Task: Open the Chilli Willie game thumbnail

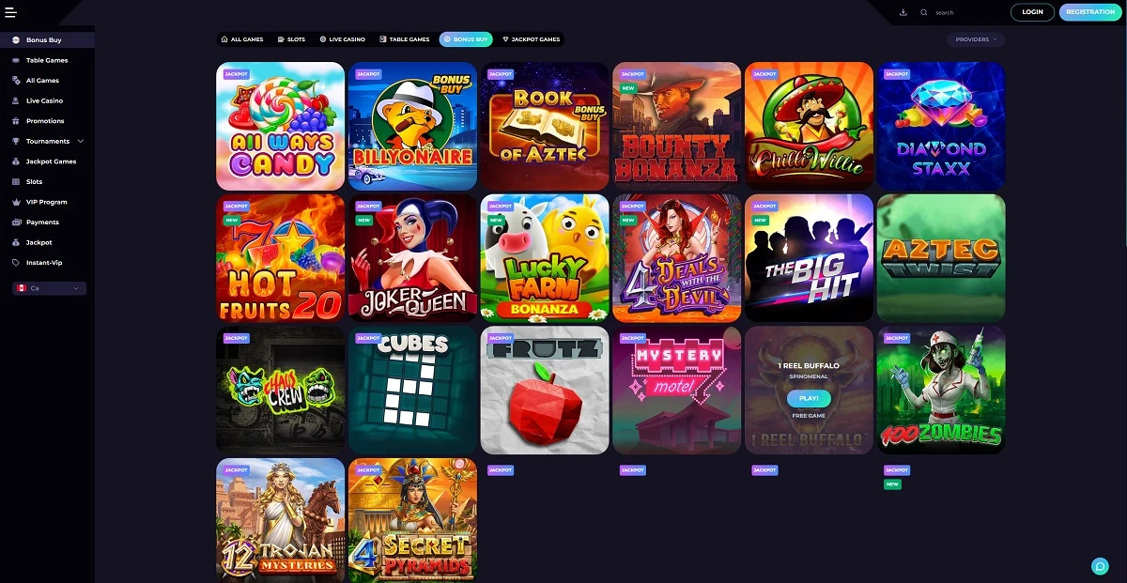Action: click(810, 126)
